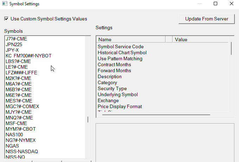Screen dimensions: 239x162
Task: Select the LBS?#-CME symbol
Action: 18,61
